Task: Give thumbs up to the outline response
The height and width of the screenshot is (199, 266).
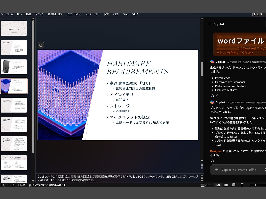Action: pyautogui.click(x=212, y=96)
